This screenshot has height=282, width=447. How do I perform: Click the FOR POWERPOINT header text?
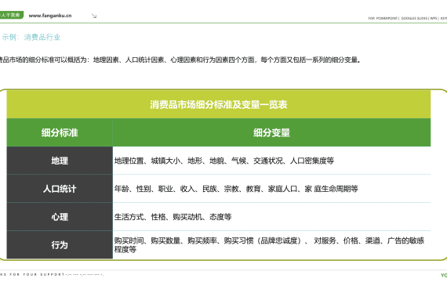[383, 18]
